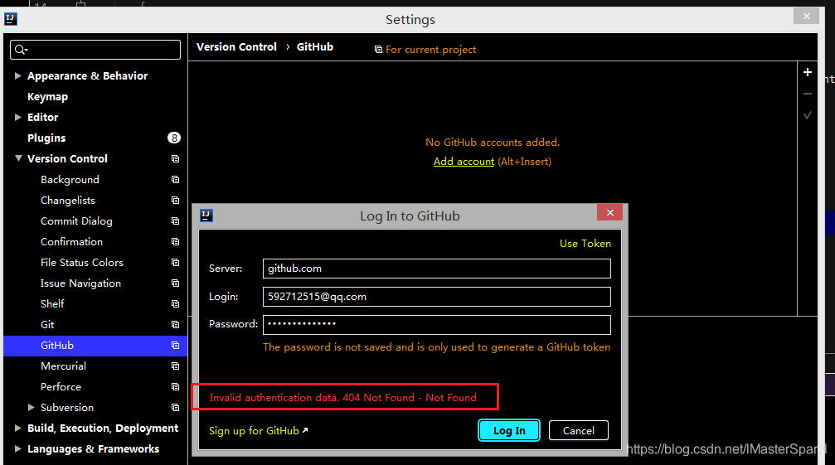Select the Shelf settings item
Image resolution: width=835 pixels, height=465 pixels.
point(52,304)
